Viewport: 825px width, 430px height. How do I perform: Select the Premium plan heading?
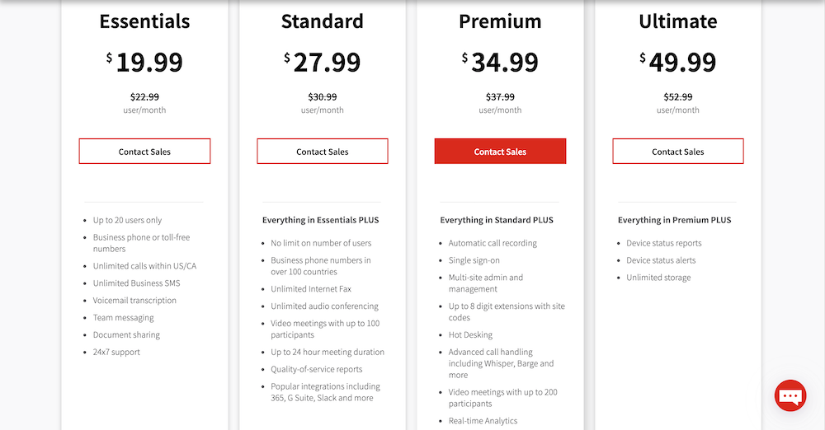(501, 21)
